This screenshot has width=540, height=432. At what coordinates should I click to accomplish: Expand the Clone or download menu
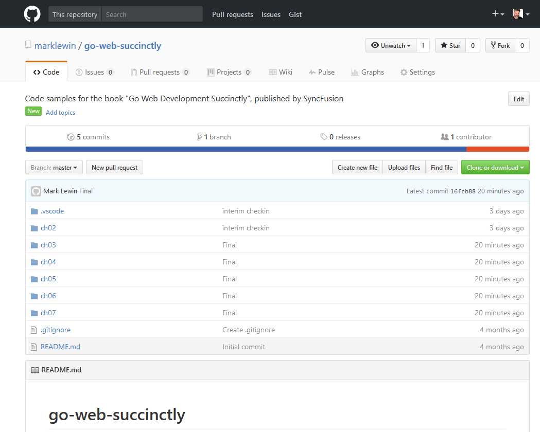click(495, 167)
